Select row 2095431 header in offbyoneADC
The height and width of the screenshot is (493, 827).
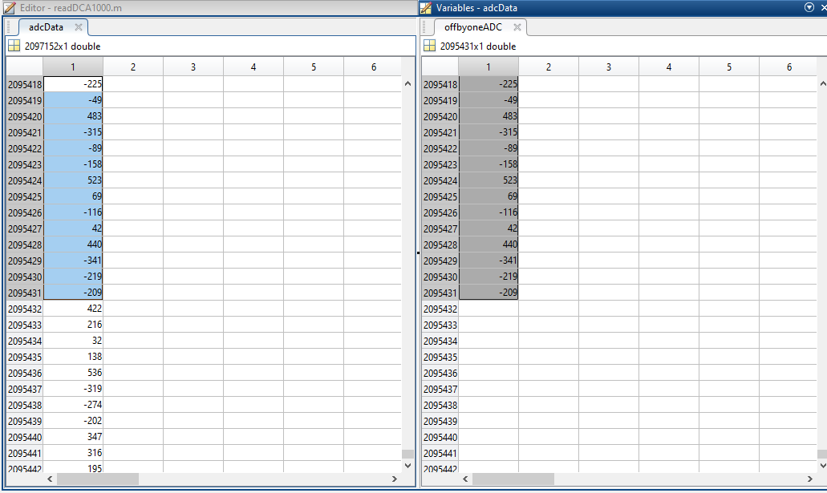coord(440,293)
